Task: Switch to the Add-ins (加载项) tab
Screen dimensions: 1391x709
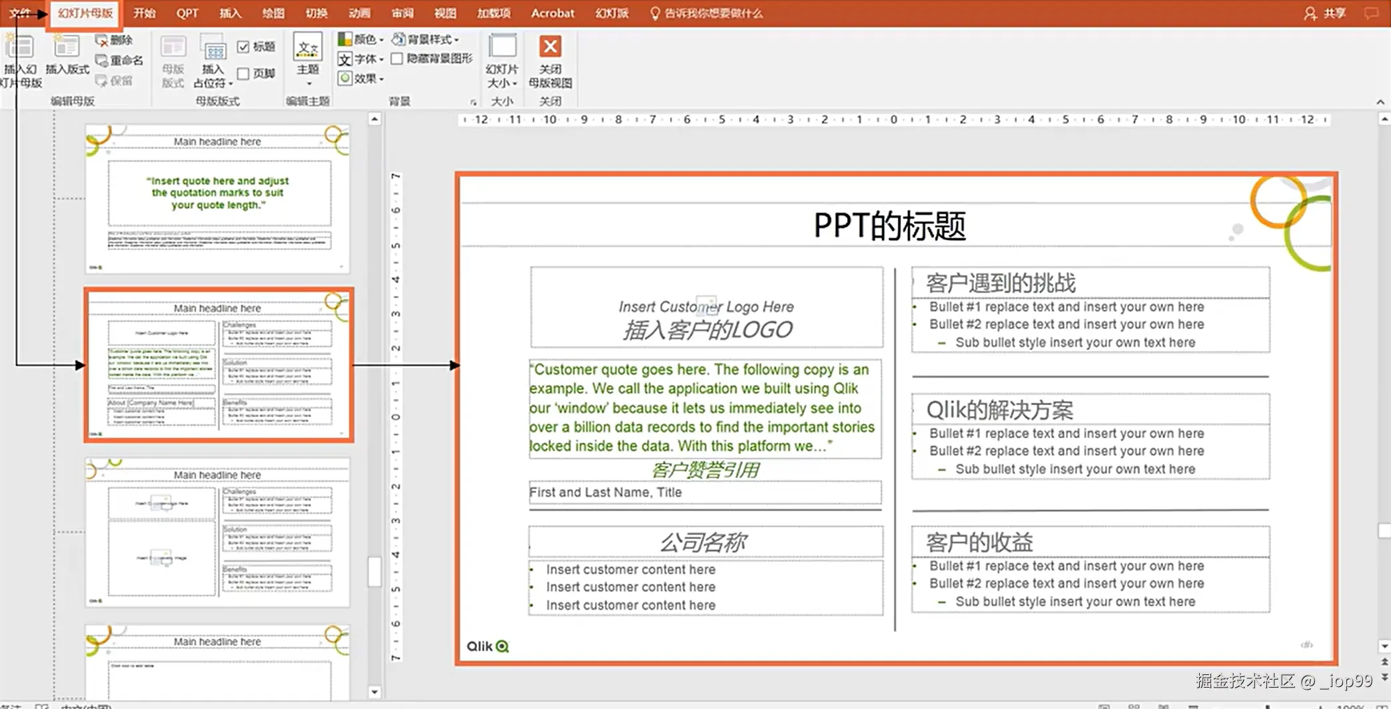Action: (494, 13)
